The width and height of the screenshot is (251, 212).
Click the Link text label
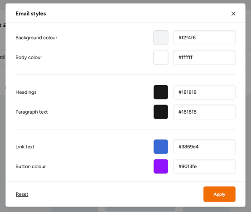pos(25,147)
